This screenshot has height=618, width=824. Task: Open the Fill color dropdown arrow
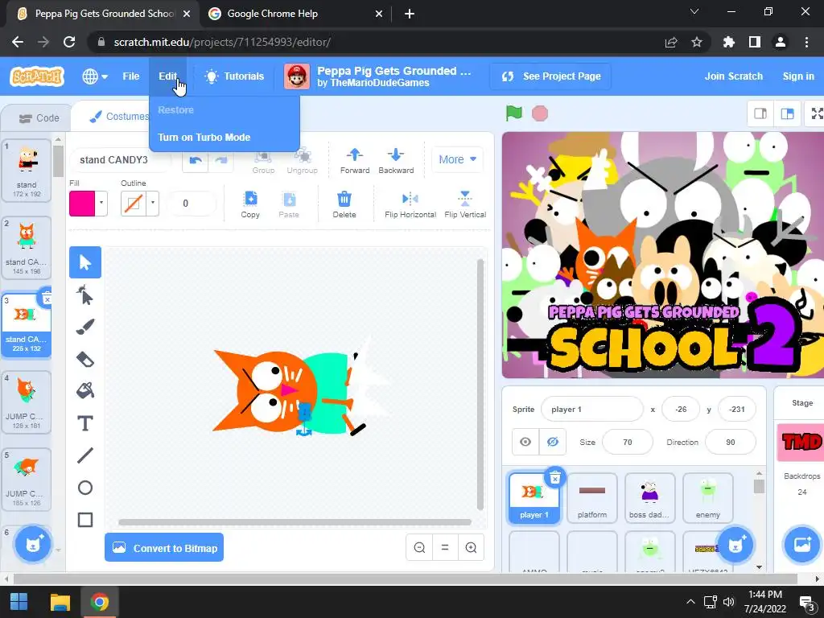point(101,203)
